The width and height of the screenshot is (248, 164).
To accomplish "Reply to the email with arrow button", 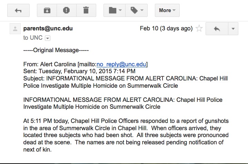I will (x=217, y=29).
